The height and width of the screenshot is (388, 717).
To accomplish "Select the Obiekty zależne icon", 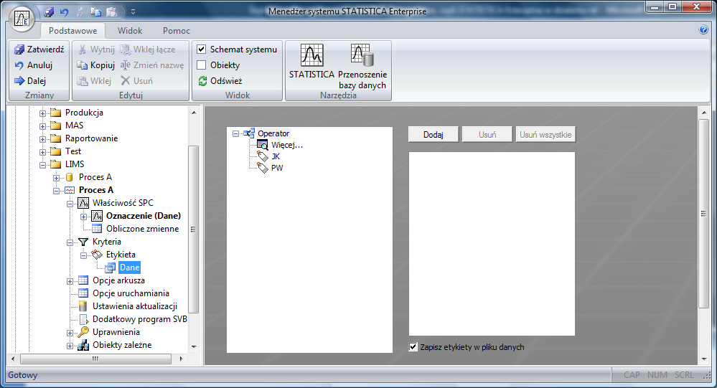I will coord(83,345).
